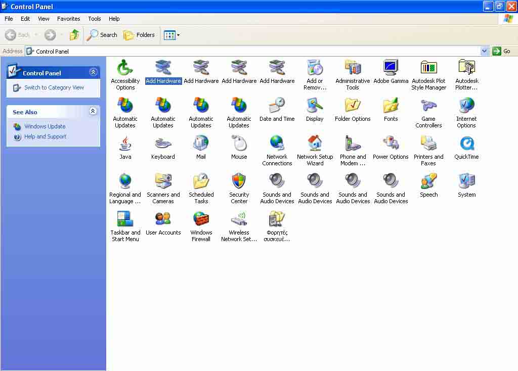The width and height of the screenshot is (518, 371).
Task: Expand the address bar dropdown
Action: [484, 51]
